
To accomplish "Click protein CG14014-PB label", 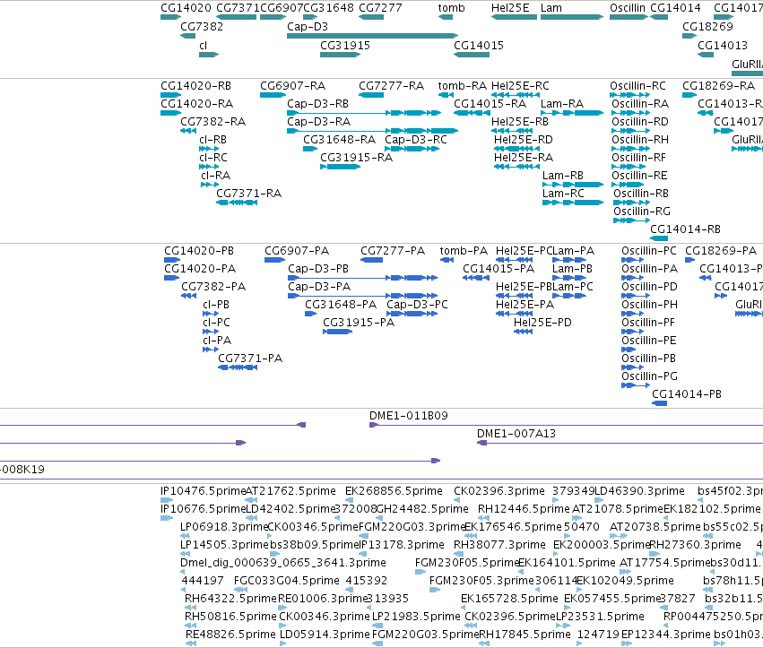I will 687,394.
